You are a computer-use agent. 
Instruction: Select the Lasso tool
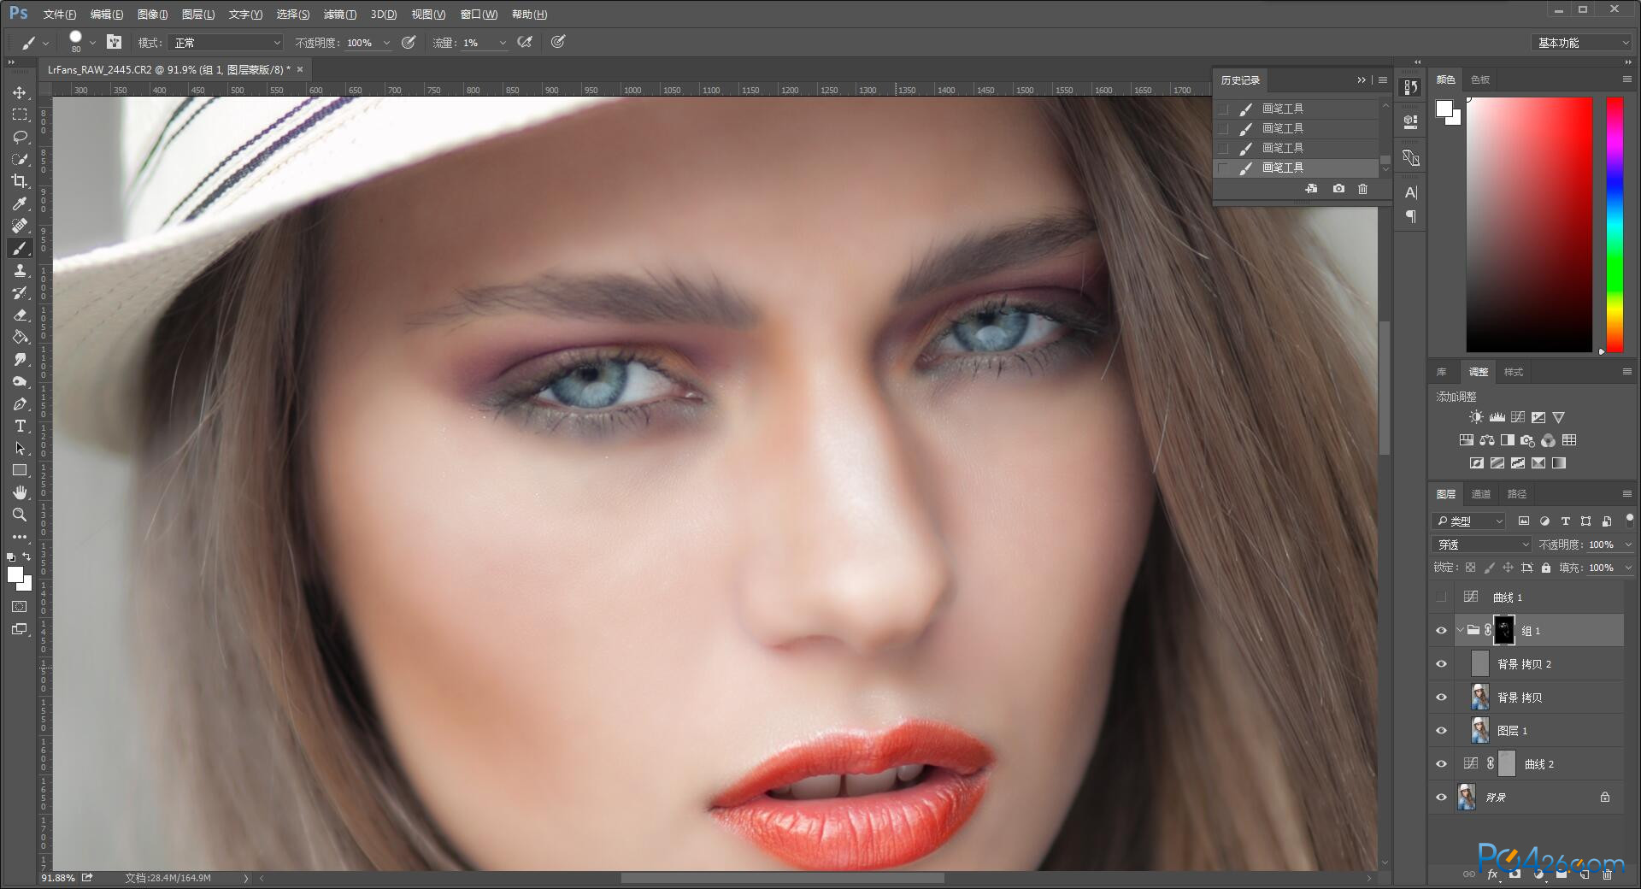tap(20, 137)
